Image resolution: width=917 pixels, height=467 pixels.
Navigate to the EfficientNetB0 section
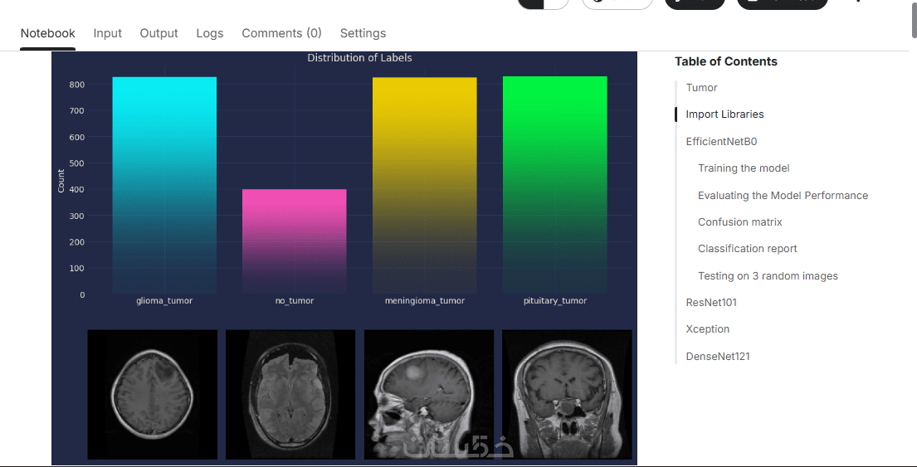(721, 142)
